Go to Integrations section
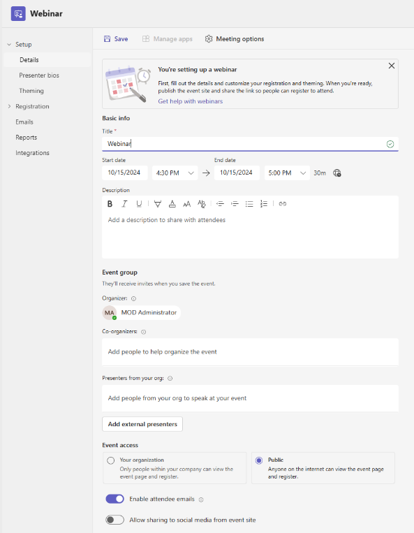This screenshot has width=414, height=533. pyautogui.click(x=32, y=153)
